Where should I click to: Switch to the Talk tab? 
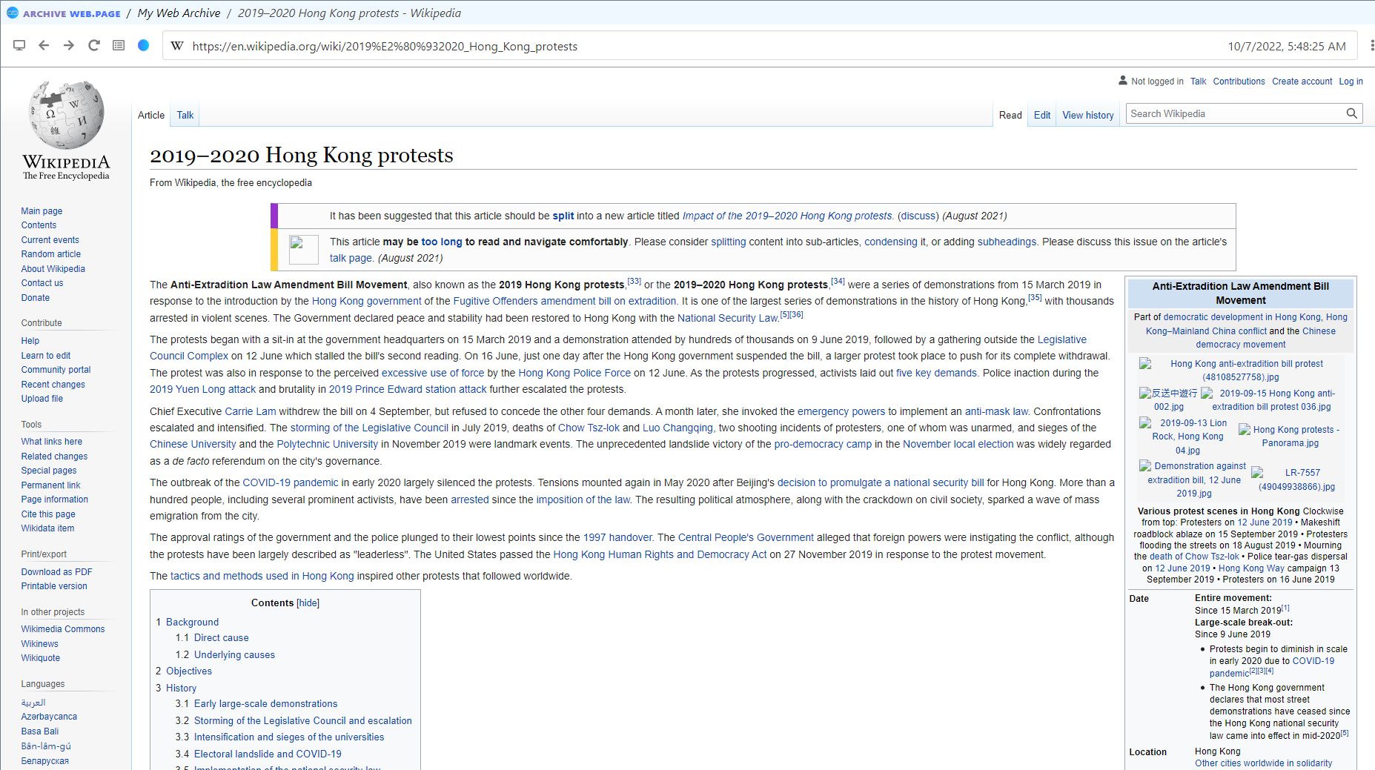[x=185, y=115]
